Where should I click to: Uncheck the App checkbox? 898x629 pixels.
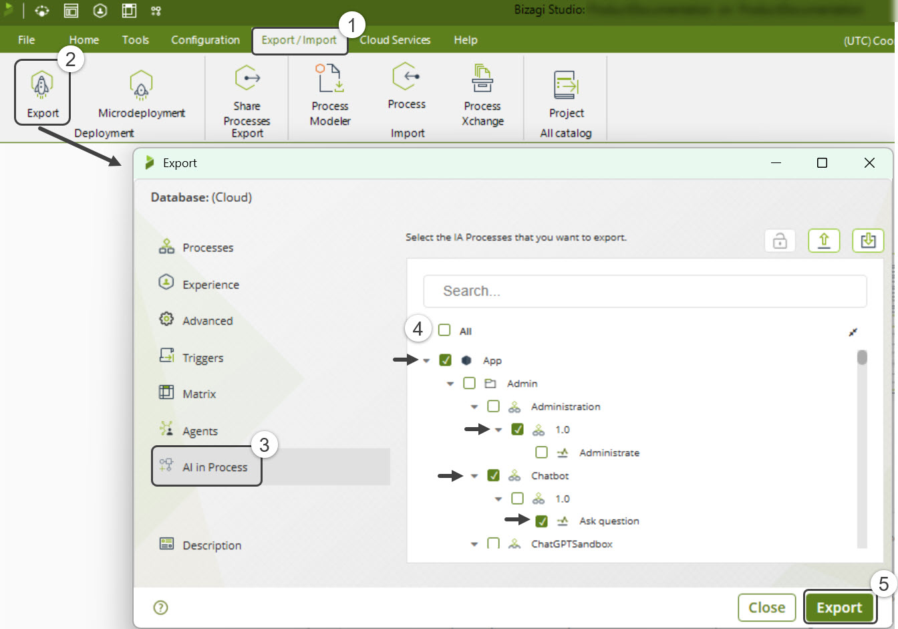tap(446, 360)
